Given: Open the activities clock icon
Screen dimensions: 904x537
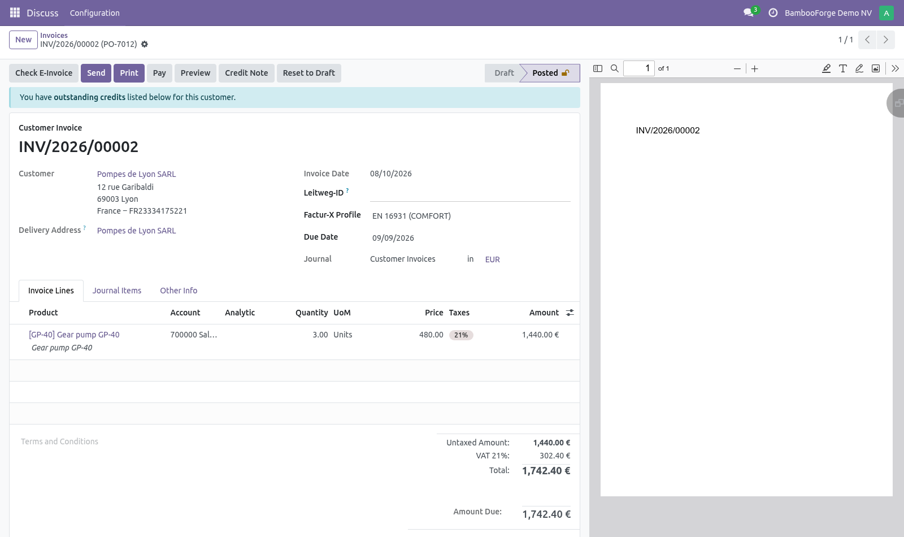Looking at the screenshot, I should pyautogui.click(x=773, y=12).
